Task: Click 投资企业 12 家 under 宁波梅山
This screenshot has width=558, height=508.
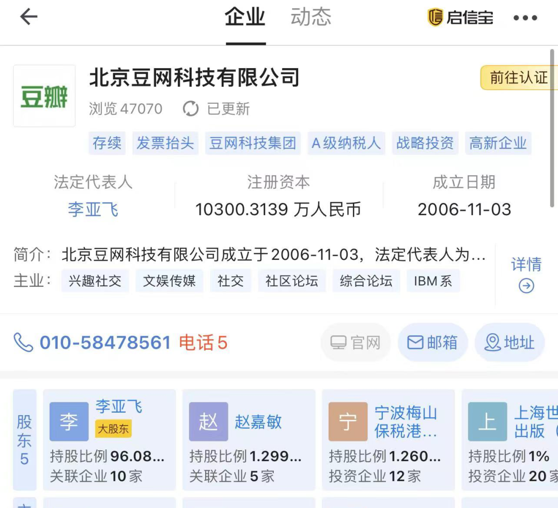Action: [375, 476]
